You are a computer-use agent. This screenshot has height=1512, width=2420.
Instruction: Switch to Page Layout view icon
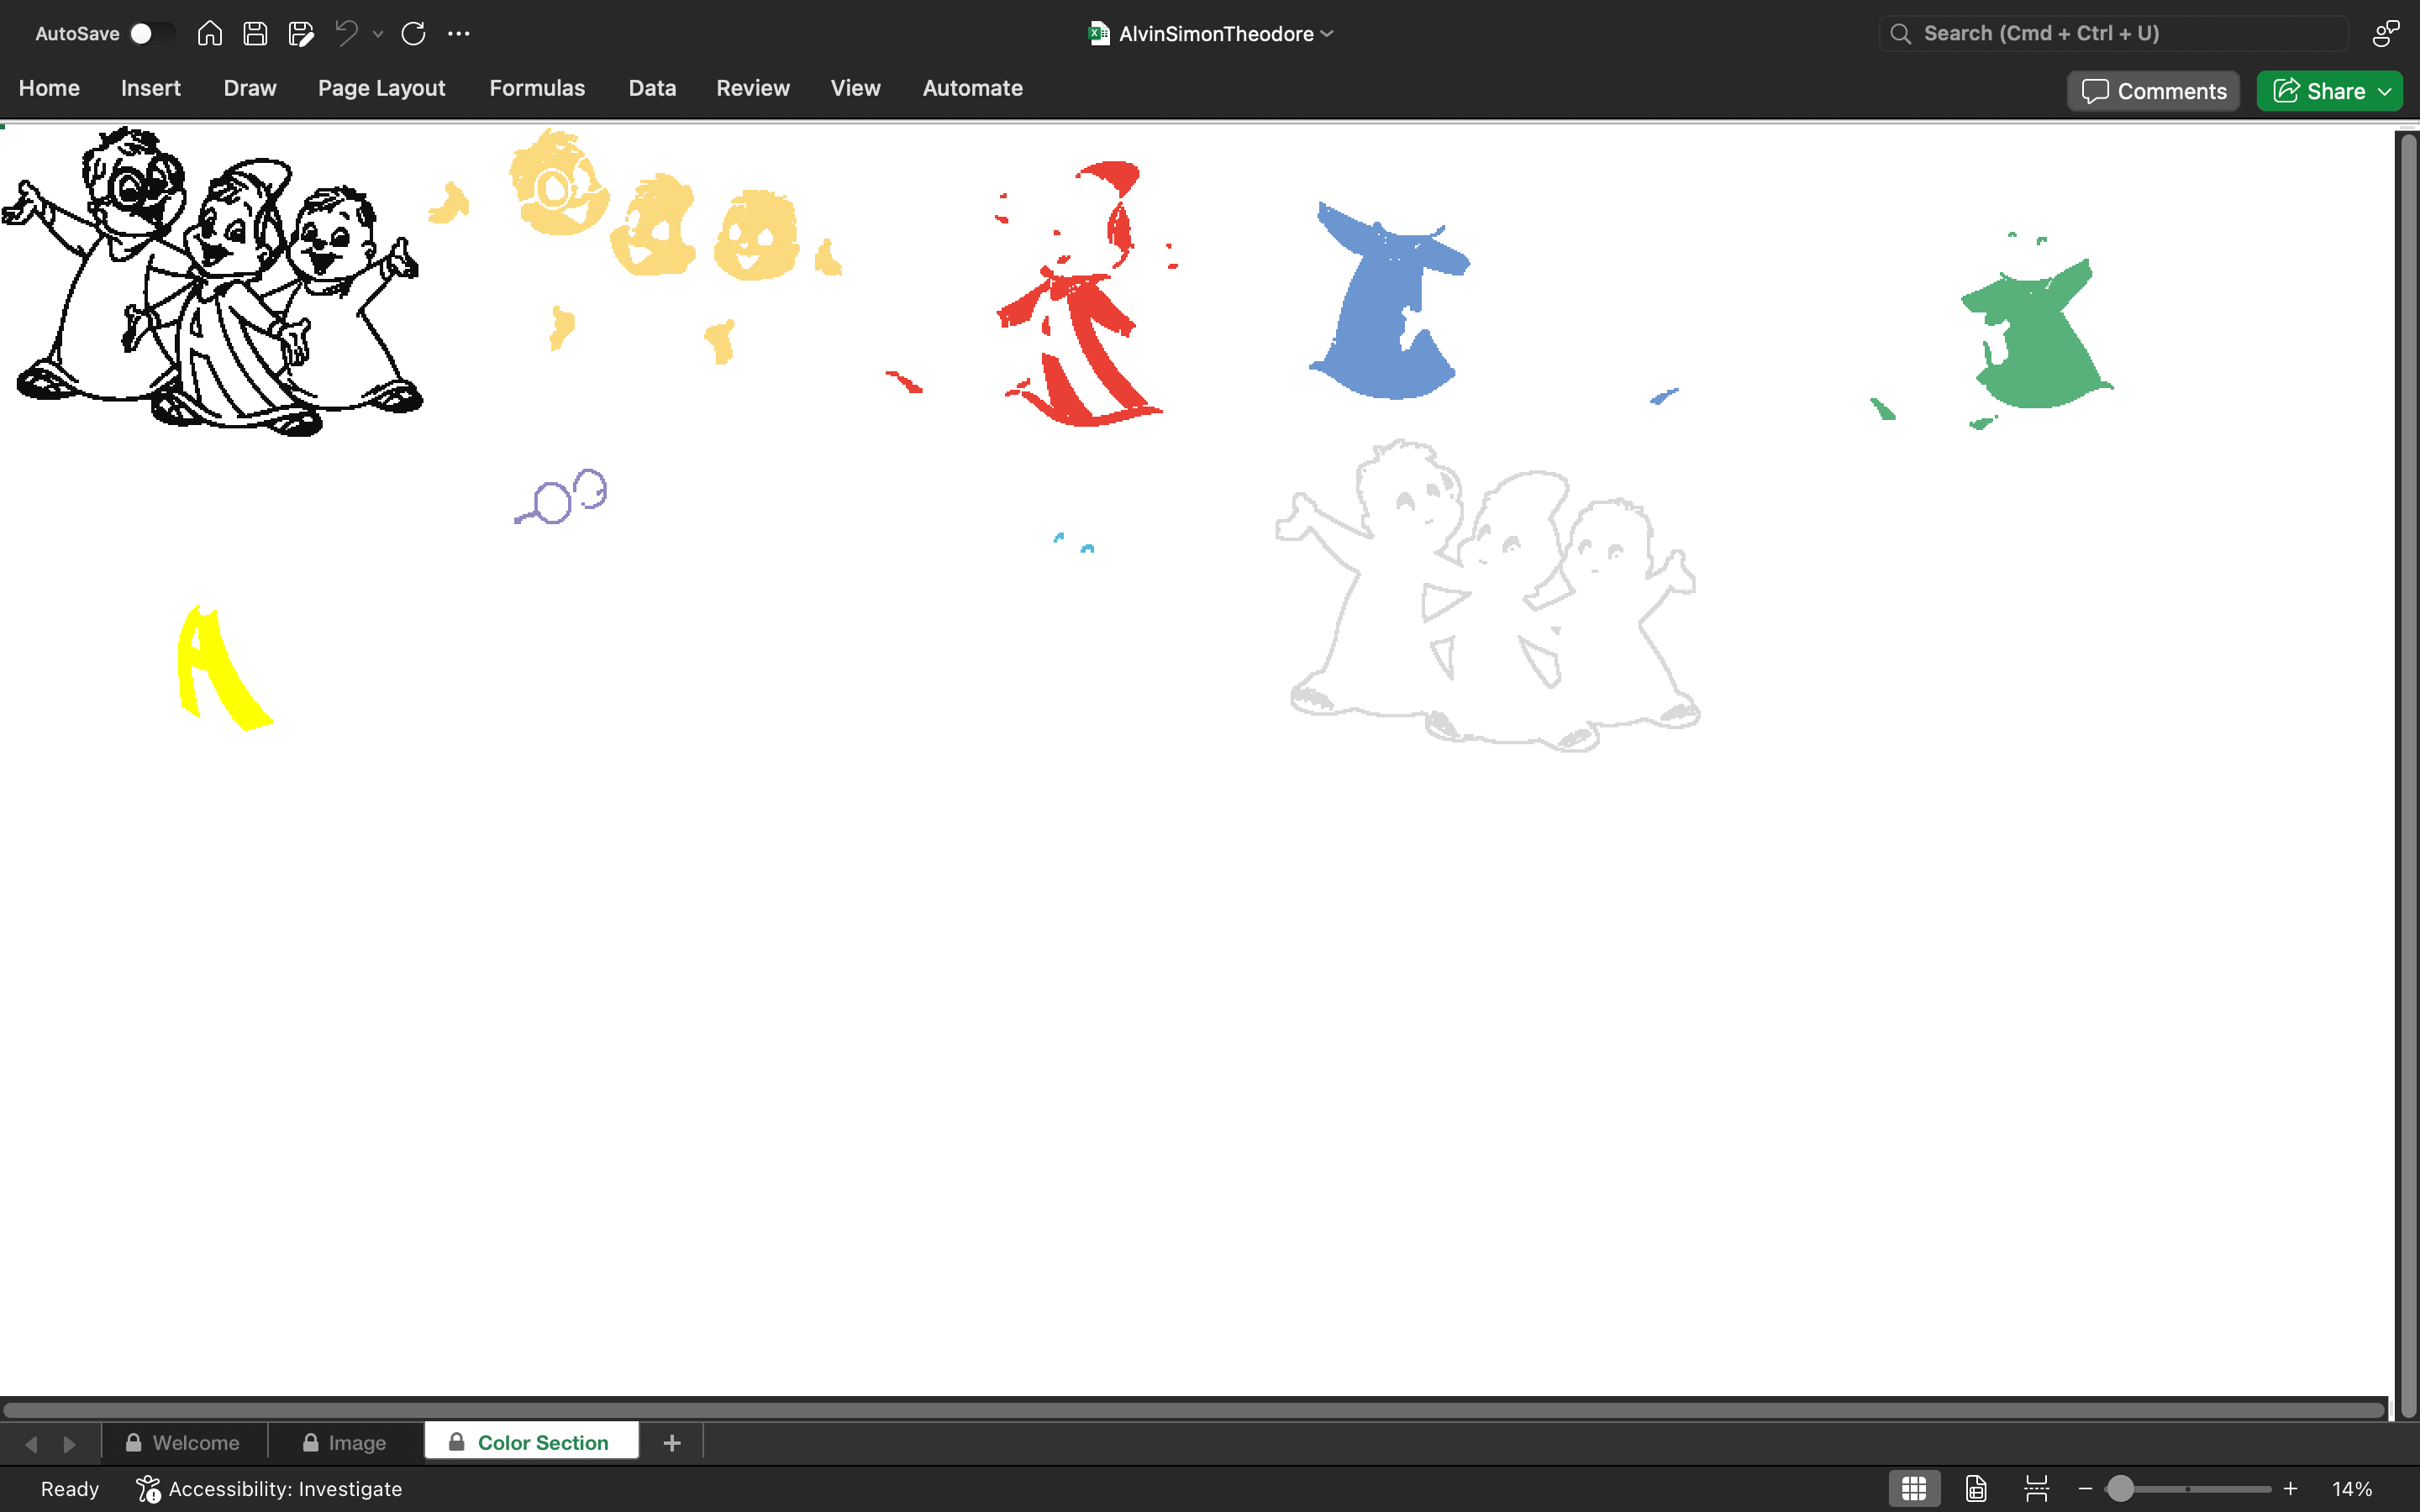pyautogui.click(x=1976, y=1488)
